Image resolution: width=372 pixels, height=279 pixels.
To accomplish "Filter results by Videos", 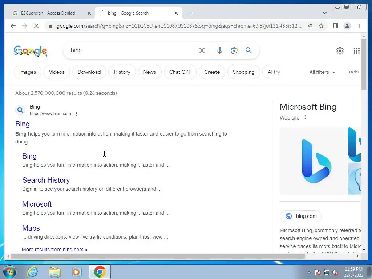I will (x=57, y=72).
